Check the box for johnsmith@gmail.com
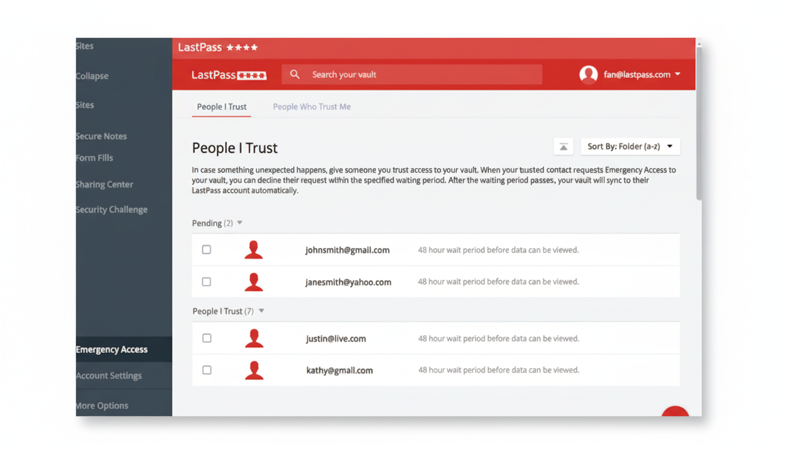 point(206,250)
